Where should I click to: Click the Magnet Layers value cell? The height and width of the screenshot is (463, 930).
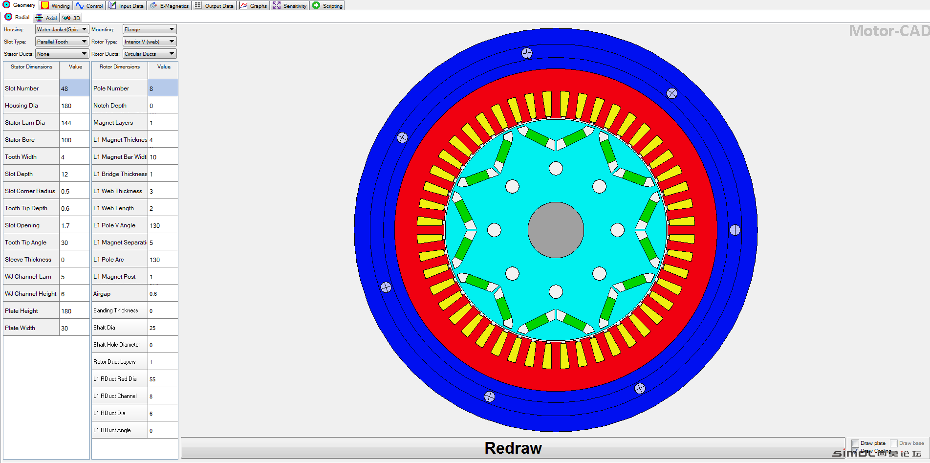tap(163, 122)
